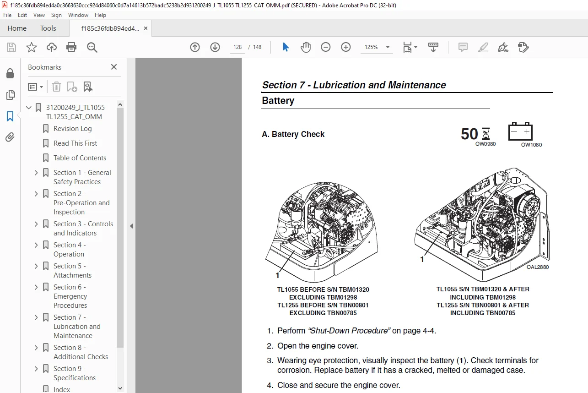Add a comment sticky note
588x393 pixels.
[x=463, y=47]
